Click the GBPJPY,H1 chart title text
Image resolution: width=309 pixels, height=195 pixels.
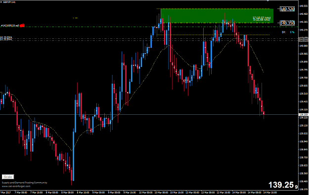point(9,2)
